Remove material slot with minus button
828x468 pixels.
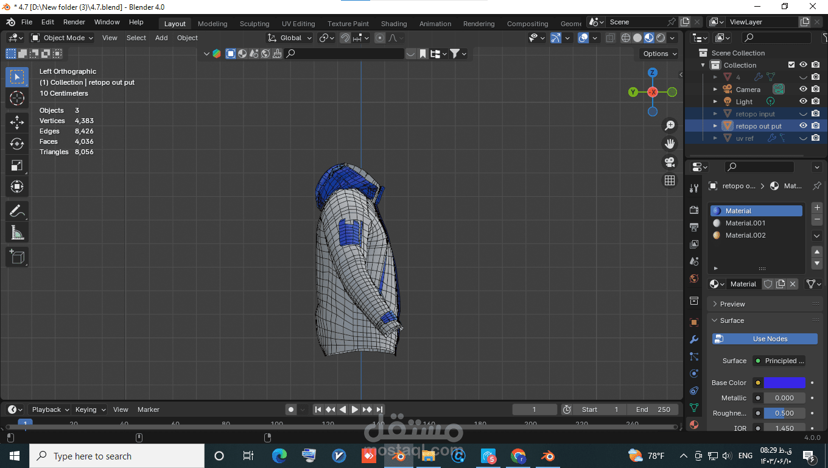(x=817, y=219)
